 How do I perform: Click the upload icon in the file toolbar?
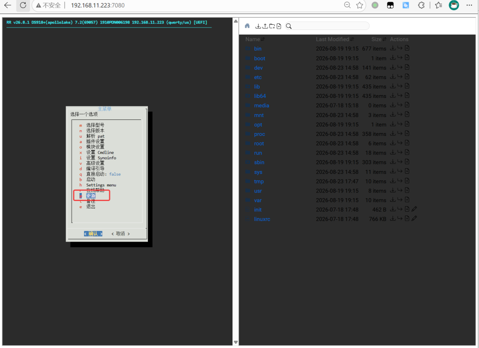coord(265,26)
